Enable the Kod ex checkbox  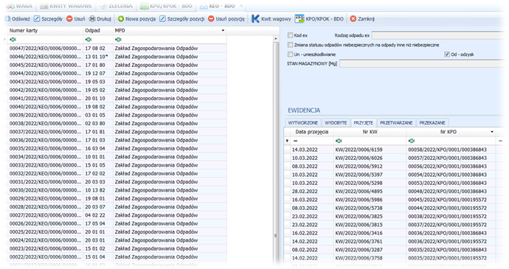click(290, 35)
